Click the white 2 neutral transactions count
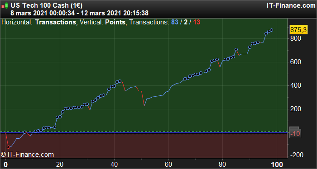Viewport: 317px width, 169px height. click(x=186, y=22)
